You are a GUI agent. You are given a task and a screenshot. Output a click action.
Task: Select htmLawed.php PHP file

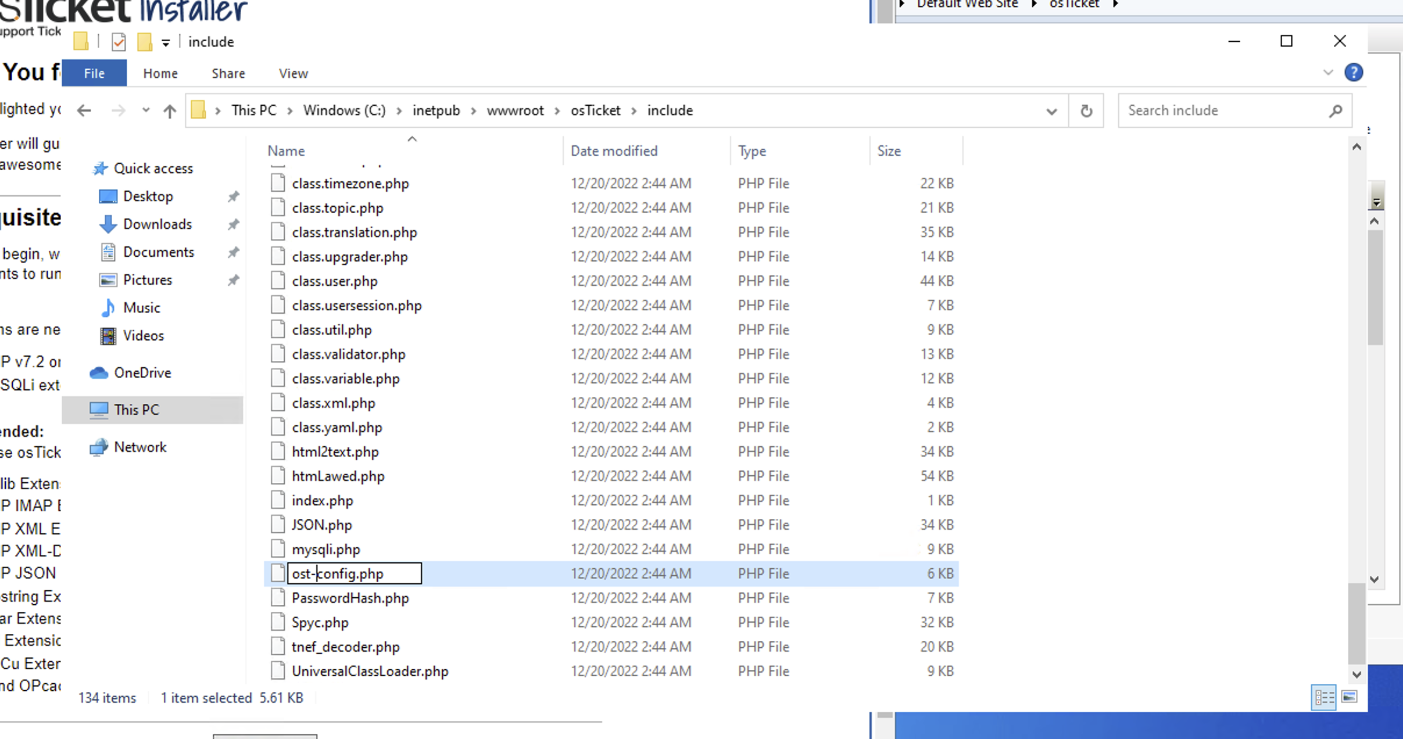[x=338, y=475]
